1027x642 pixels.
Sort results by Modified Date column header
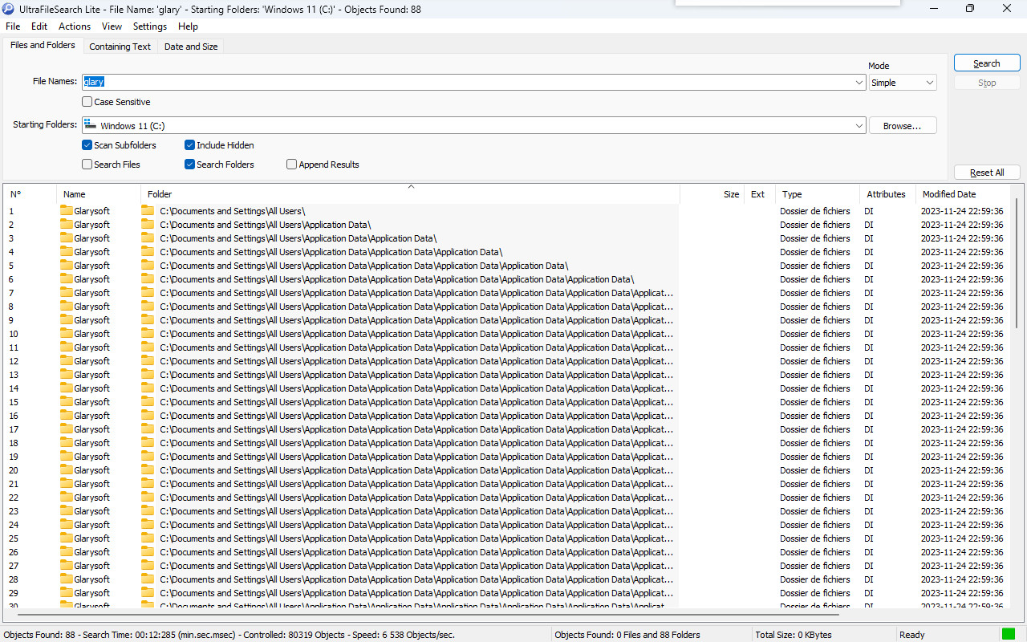[963, 194]
